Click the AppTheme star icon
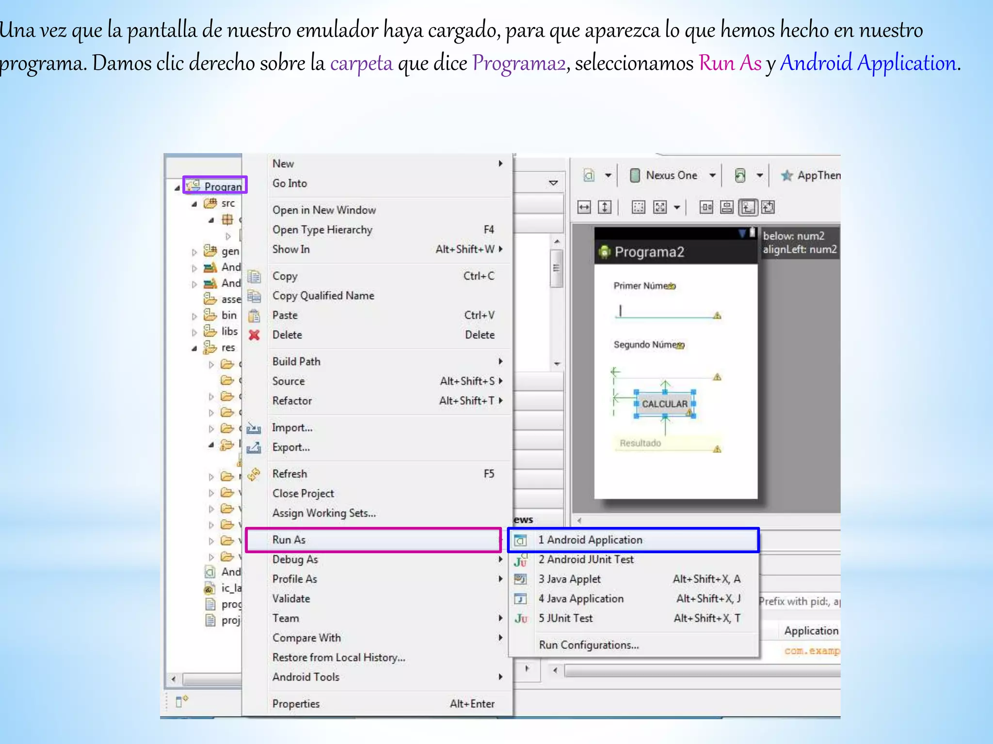Screen dimensions: 993x744 pyautogui.click(x=786, y=175)
